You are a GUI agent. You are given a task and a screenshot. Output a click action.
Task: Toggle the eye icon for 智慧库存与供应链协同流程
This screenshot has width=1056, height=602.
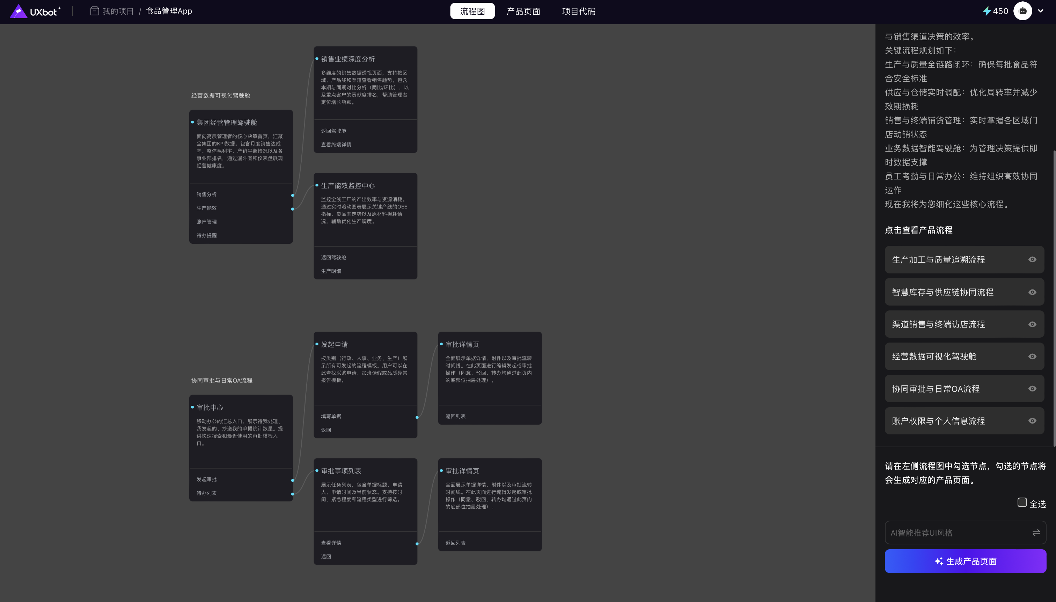1032,292
